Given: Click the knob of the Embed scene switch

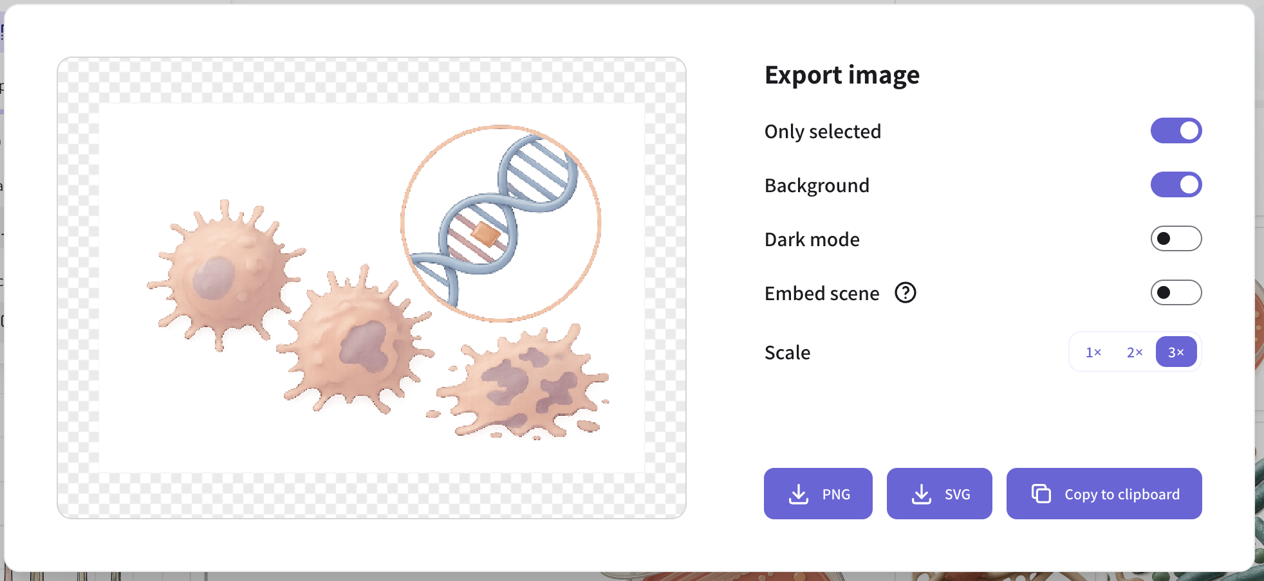Looking at the screenshot, I should tap(1163, 292).
